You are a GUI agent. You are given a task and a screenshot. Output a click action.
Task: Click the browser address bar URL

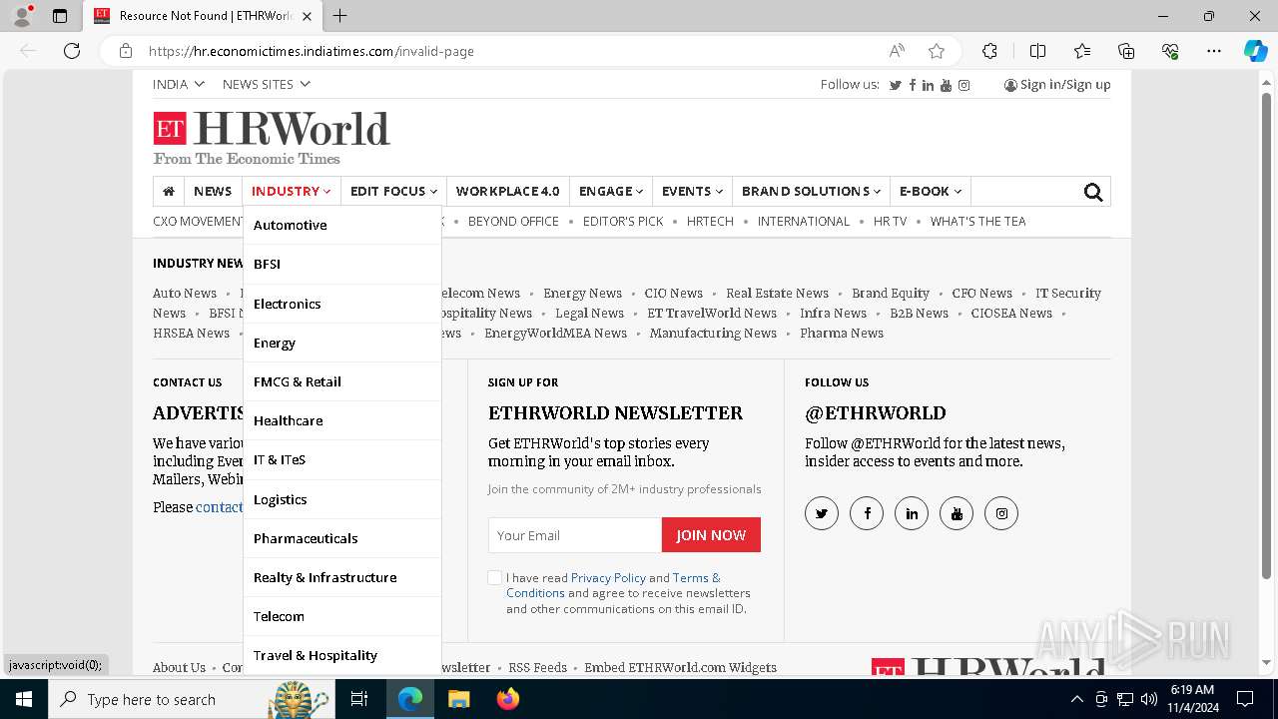pyautogui.click(x=312, y=51)
